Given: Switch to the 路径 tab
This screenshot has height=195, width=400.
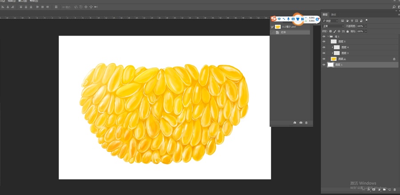Looking at the screenshot, I should click(333, 15).
